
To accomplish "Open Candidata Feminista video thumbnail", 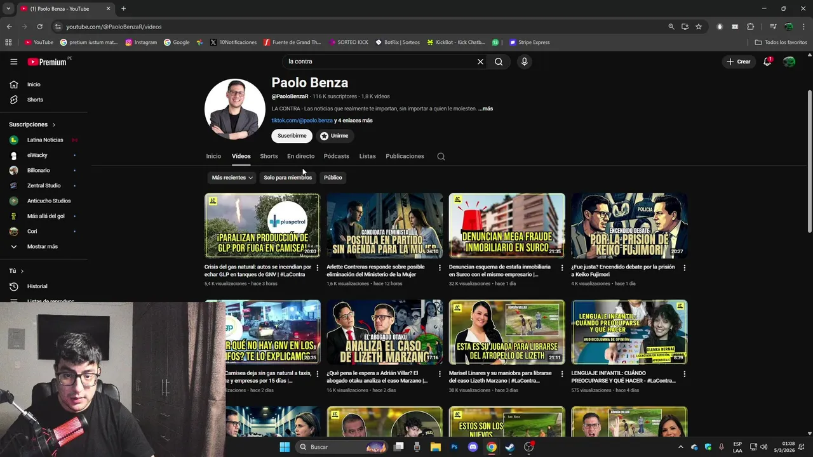I will tap(384, 225).
